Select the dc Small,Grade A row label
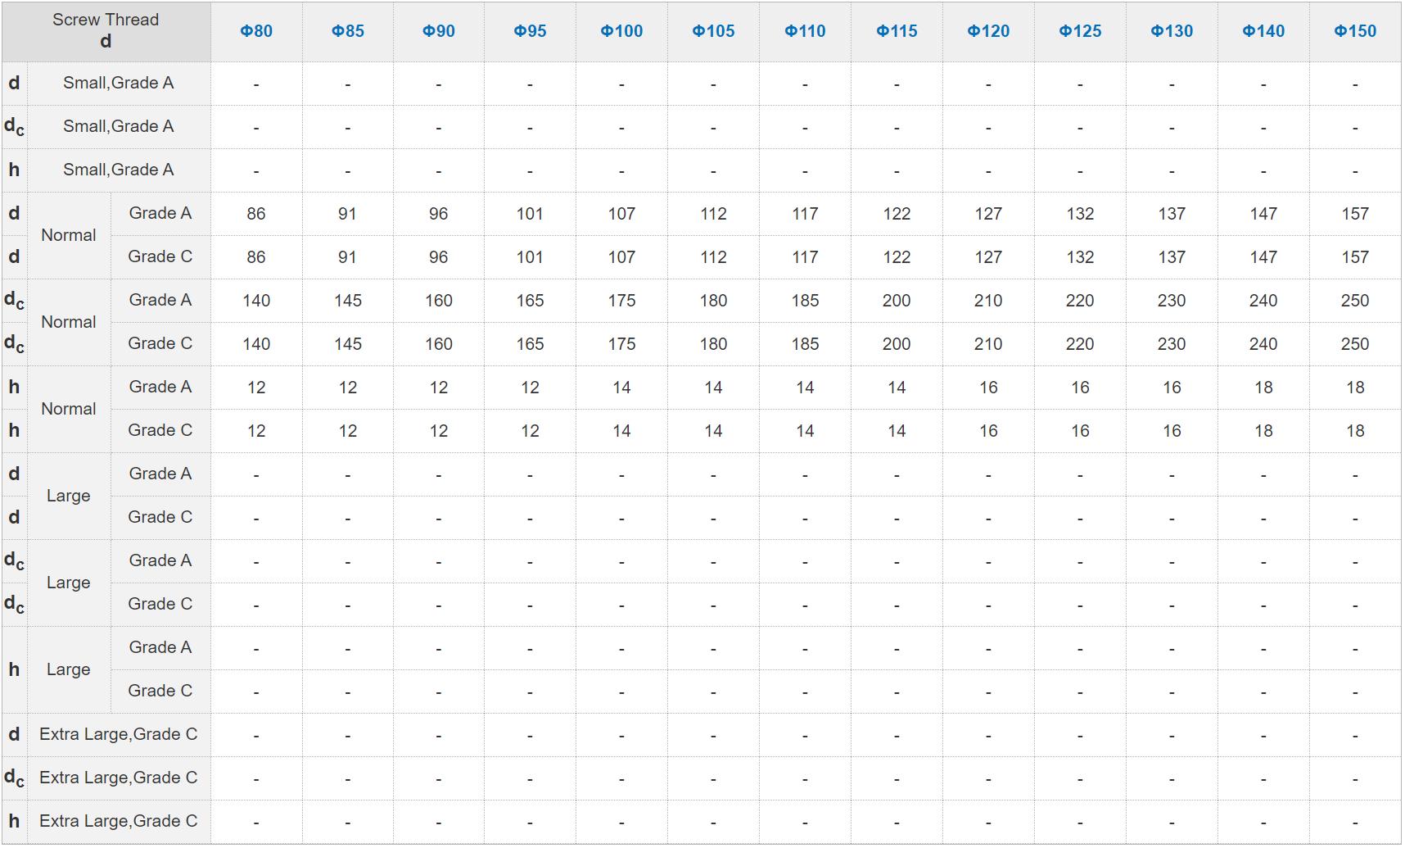The image size is (1405, 848). [x=119, y=126]
